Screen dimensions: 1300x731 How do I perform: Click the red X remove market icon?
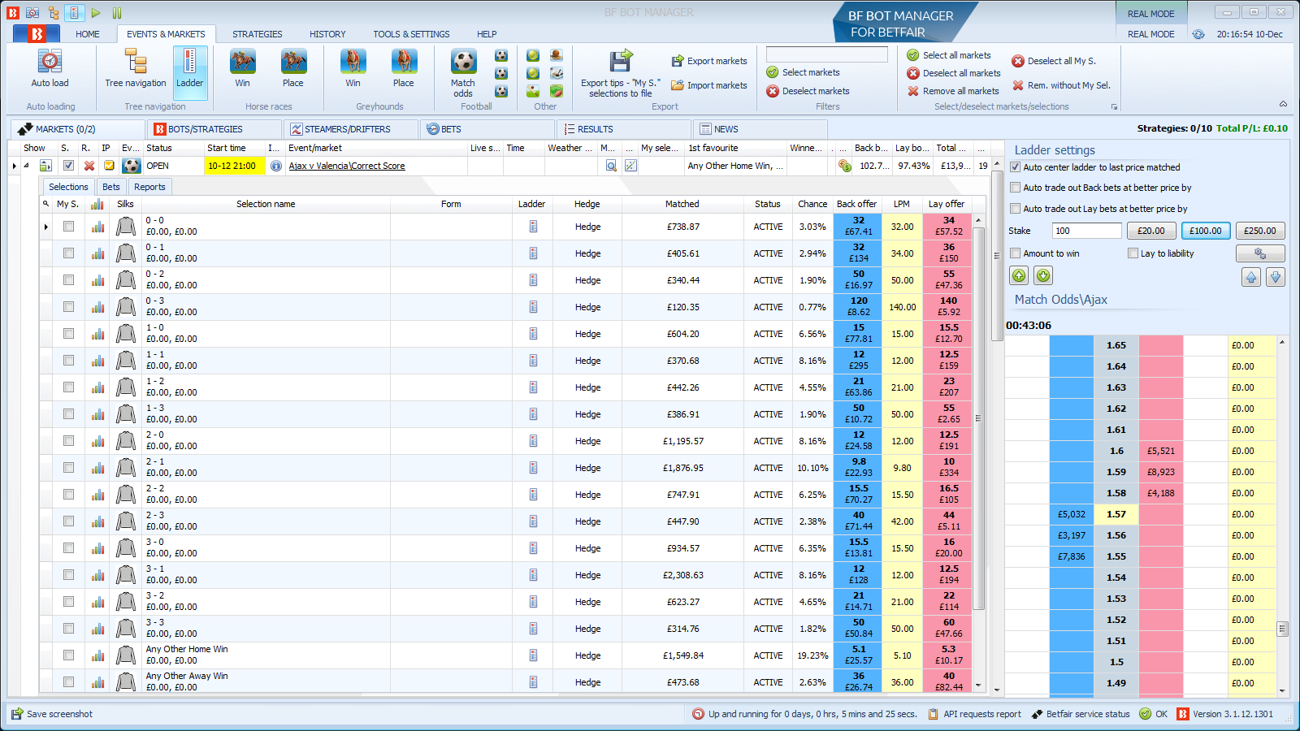coord(89,166)
